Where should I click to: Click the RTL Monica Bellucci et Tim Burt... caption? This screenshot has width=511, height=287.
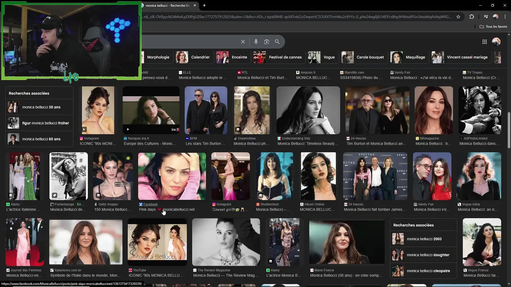(262, 77)
